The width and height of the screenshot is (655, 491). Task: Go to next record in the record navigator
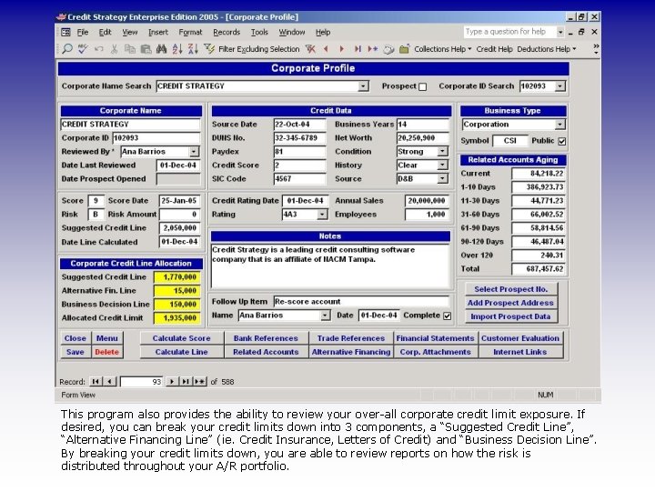coord(171,381)
